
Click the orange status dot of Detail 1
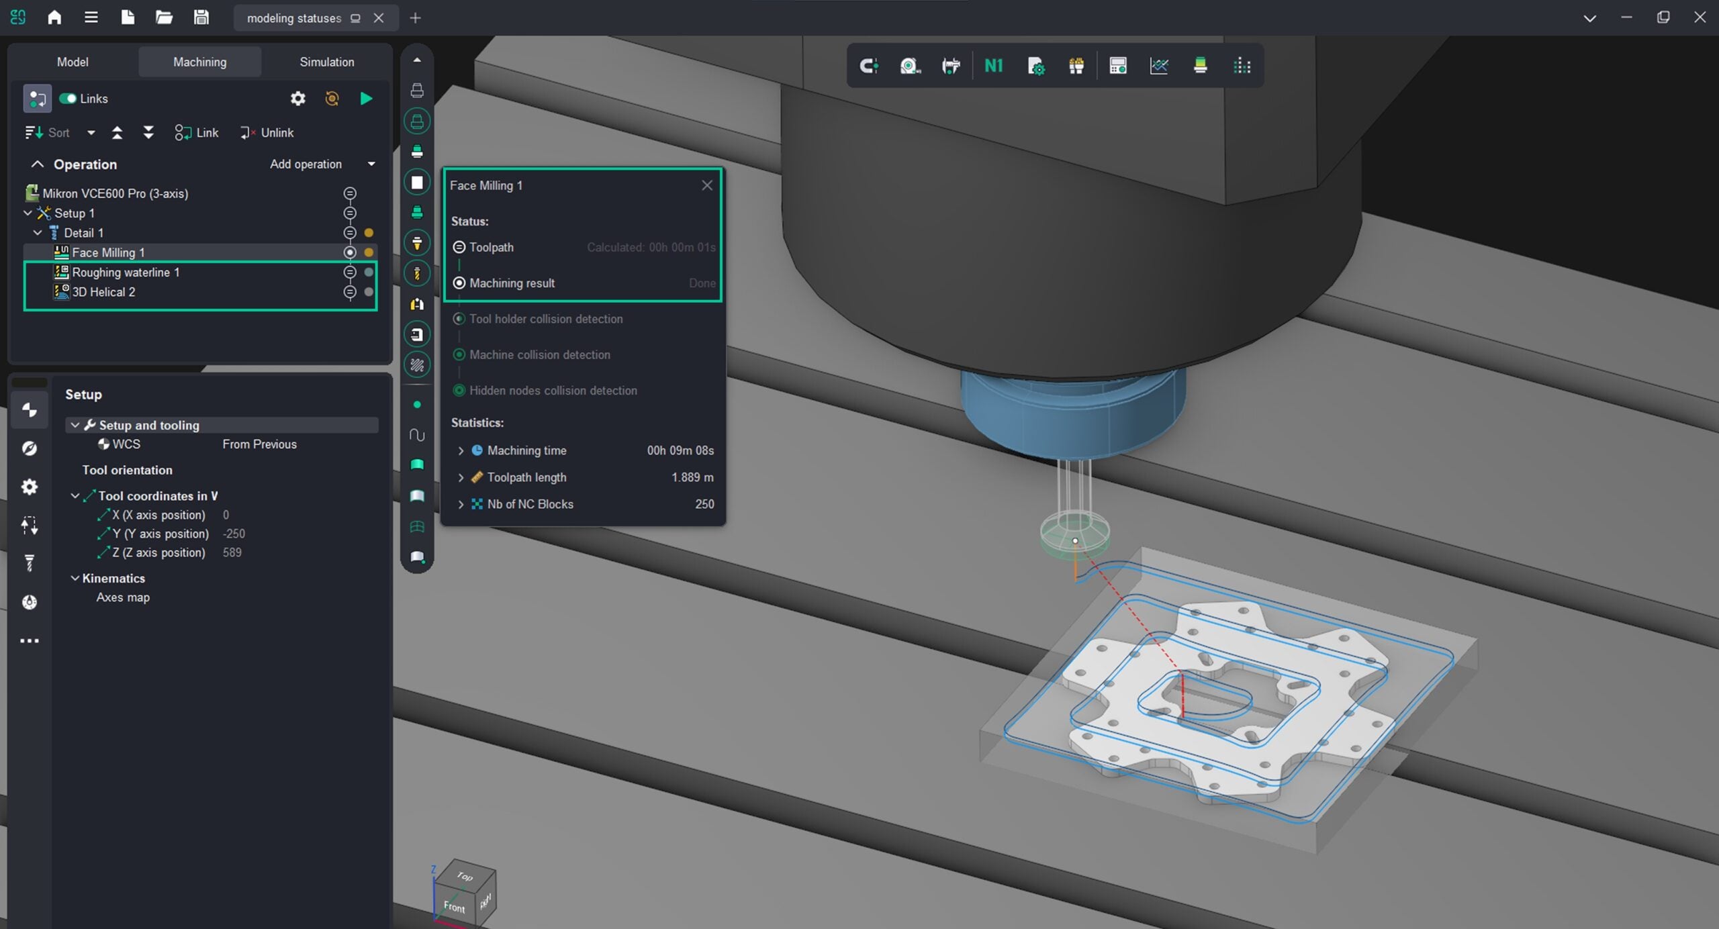(369, 233)
